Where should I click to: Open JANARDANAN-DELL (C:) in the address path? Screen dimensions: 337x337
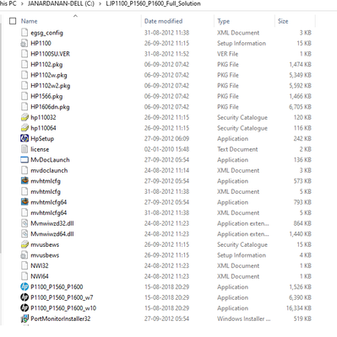[x=61, y=3]
